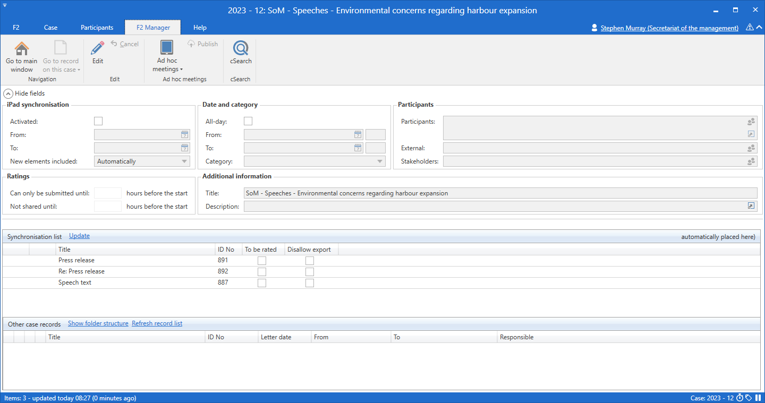This screenshot has width=765, height=403.
Task: Open the Help tab
Action: [x=200, y=28]
